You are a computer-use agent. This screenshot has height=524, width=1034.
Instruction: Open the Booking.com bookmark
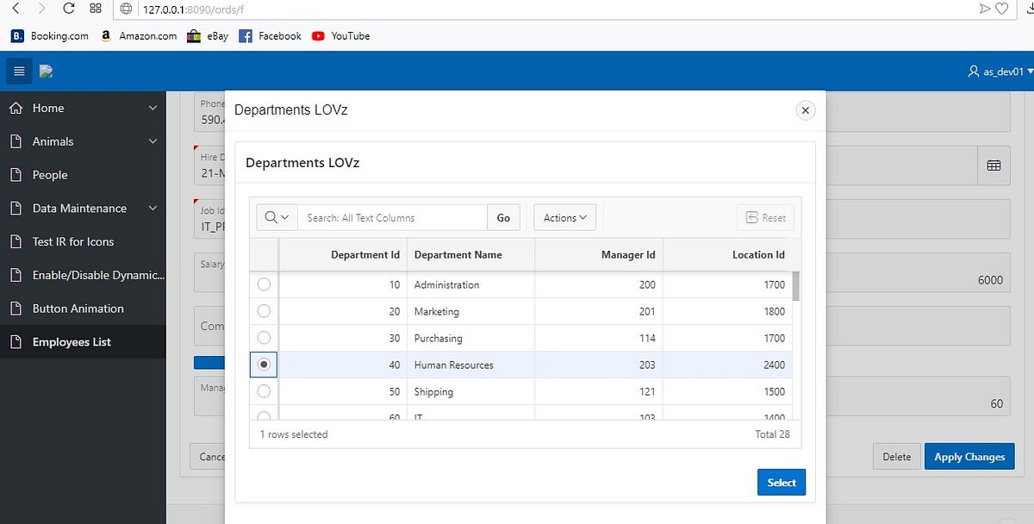coord(49,36)
